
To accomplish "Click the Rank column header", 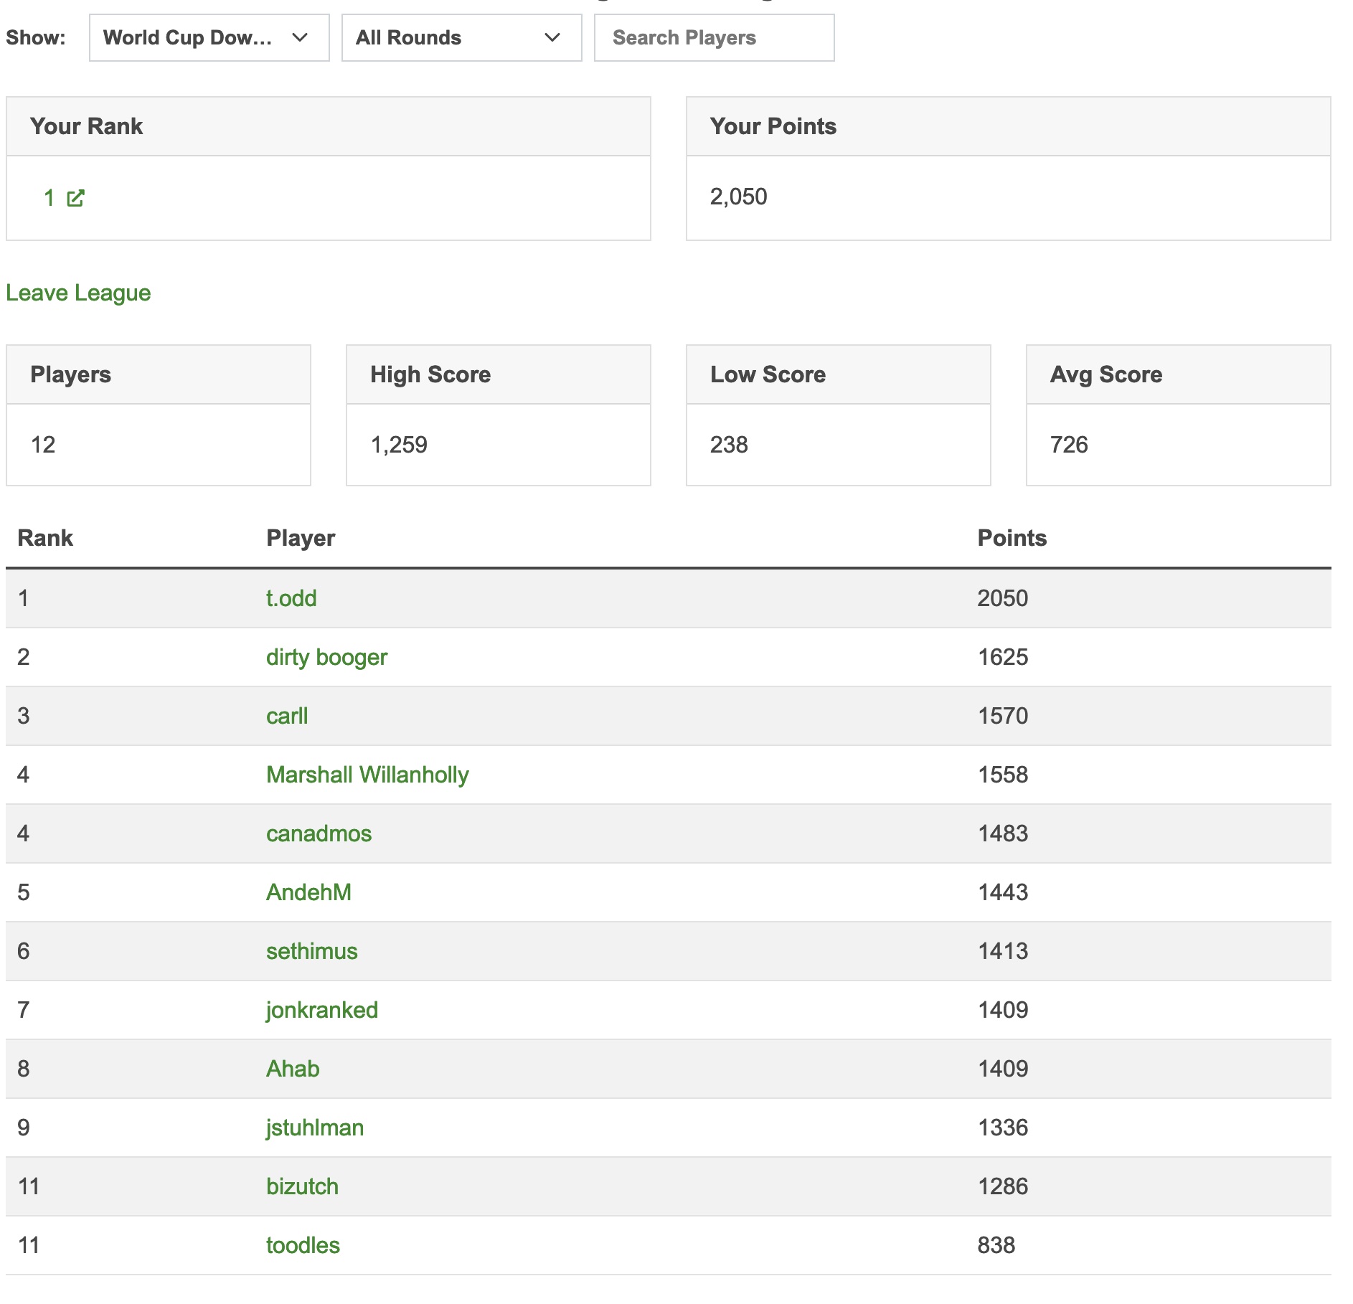I will (x=45, y=538).
